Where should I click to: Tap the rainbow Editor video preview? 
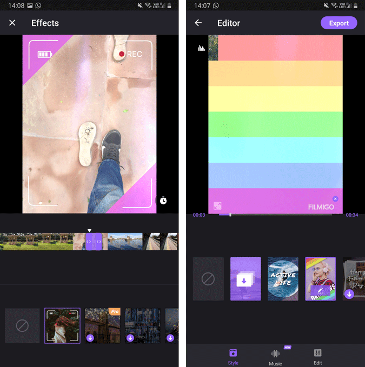(x=276, y=124)
